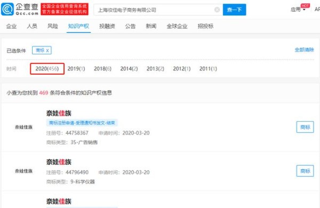
Task: Open the 投融资 tab
Action: pos(107,26)
